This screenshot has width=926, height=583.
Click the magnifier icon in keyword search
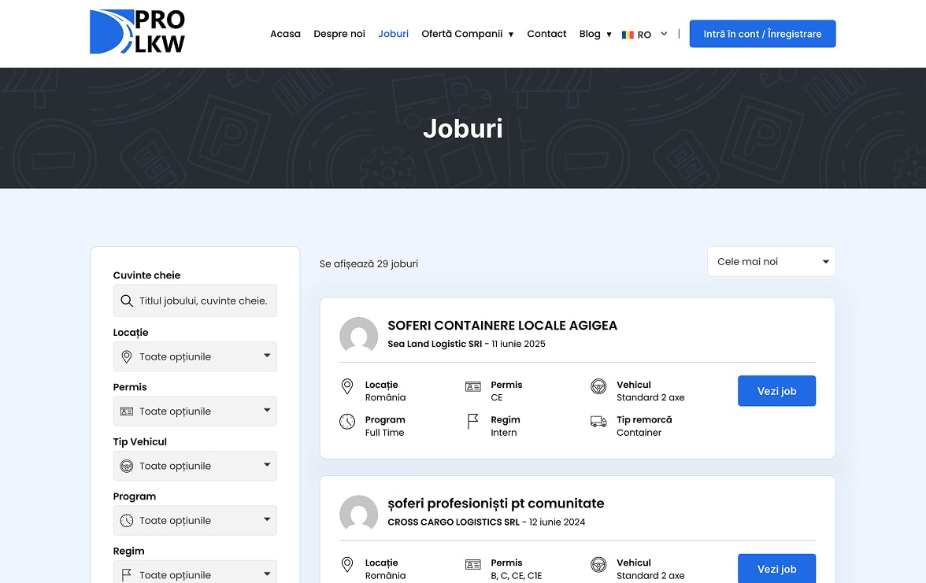(x=127, y=301)
